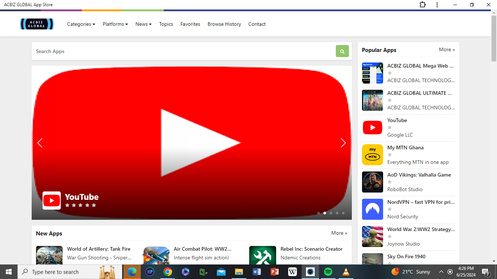Image resolution: width=497 pixels, height=279 pixels.
Task: Open the Favorites page
Action: pos(190,24)
